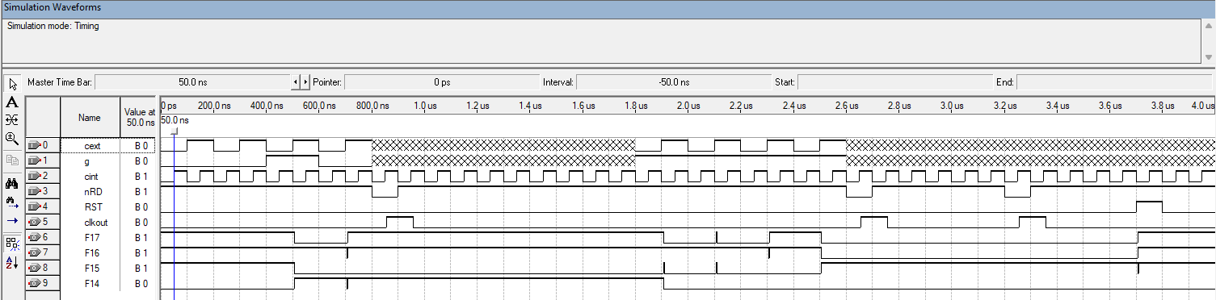This screenshot has width=1216, height=300.
Task: Select the cext signal name
Action: pyautogui.click(x=91, y=146)
